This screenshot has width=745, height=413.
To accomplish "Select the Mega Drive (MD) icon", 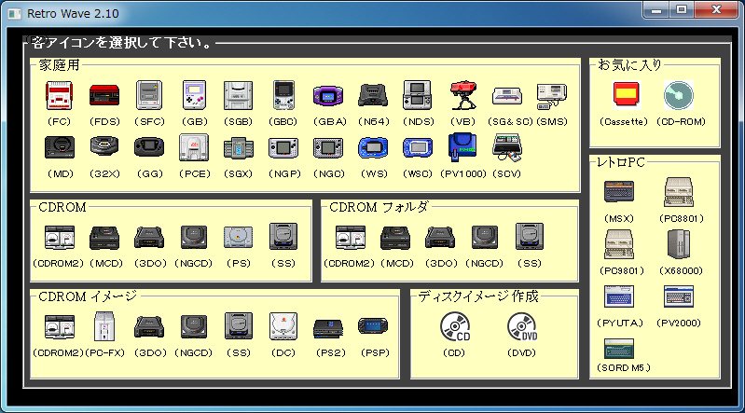I will (x=60, y=147).
